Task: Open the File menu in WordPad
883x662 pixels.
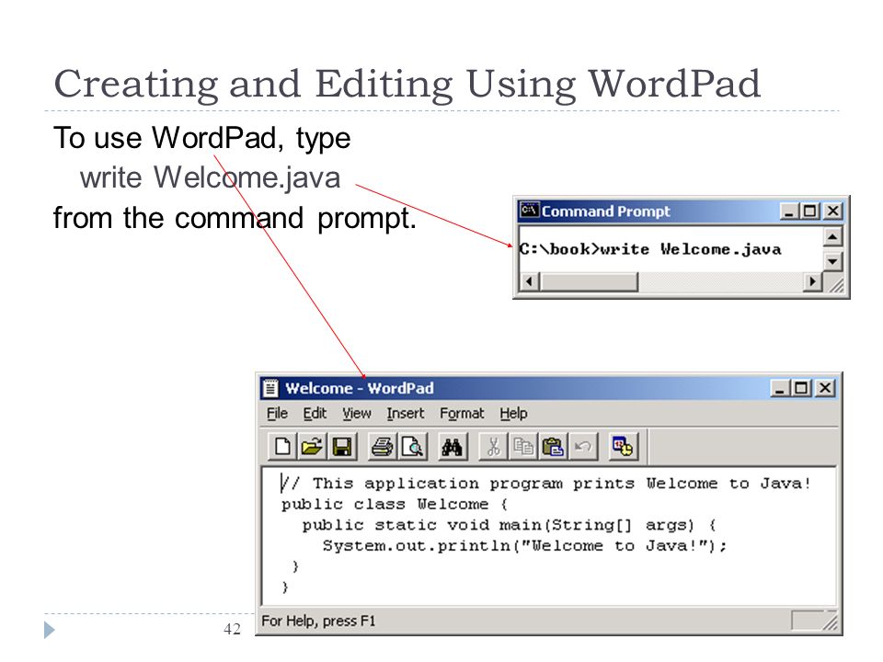Action: coord(277,414)
